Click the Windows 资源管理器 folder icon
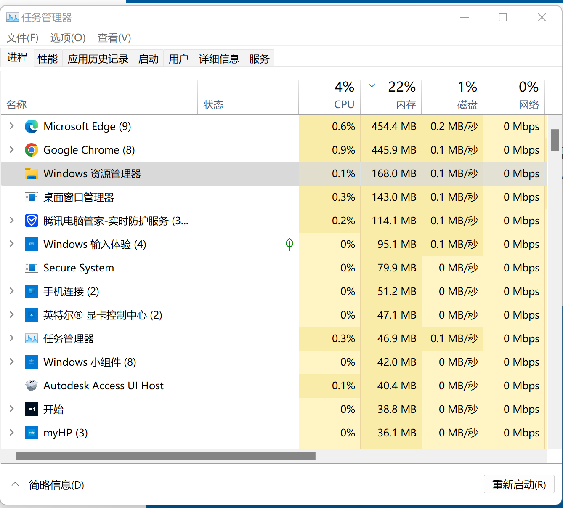563x508 pixels. pos(32,173)
